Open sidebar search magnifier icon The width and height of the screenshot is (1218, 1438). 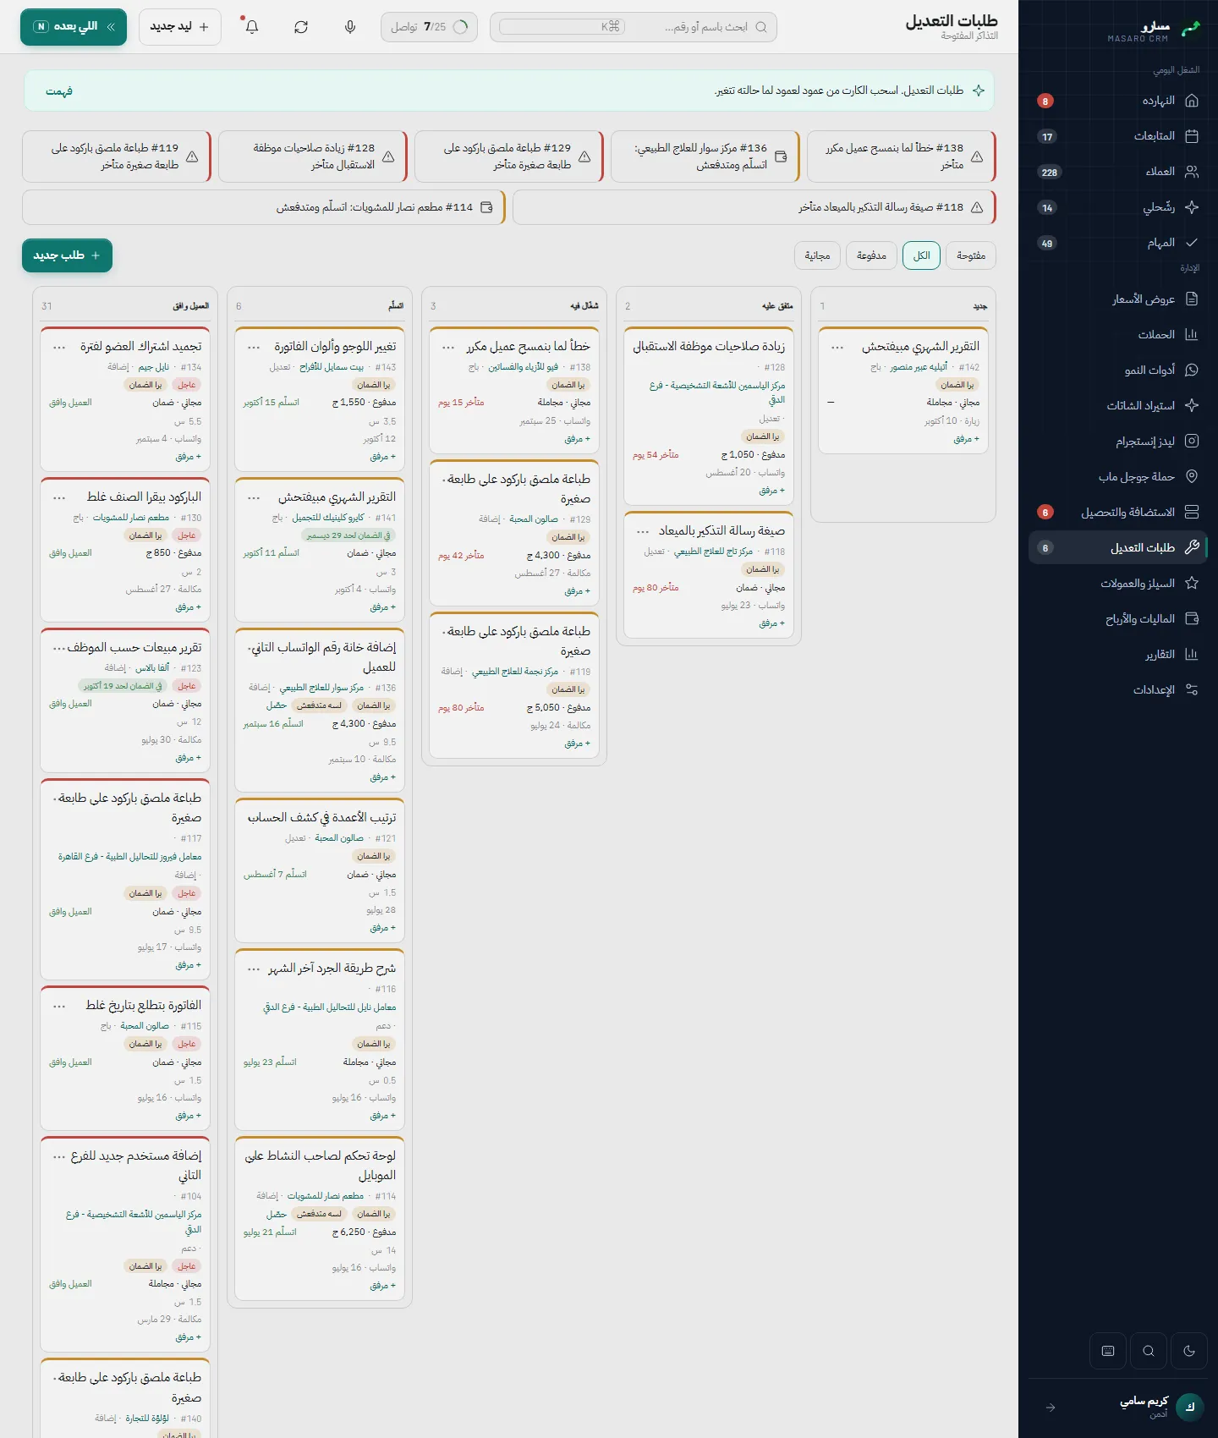click(x=1149, y=1351)
